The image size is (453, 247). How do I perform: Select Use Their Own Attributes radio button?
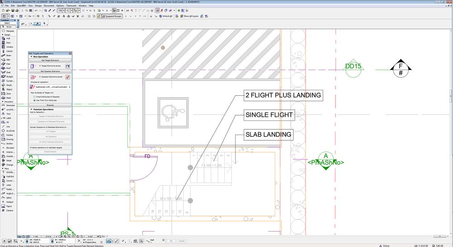[x=34, y=100]
